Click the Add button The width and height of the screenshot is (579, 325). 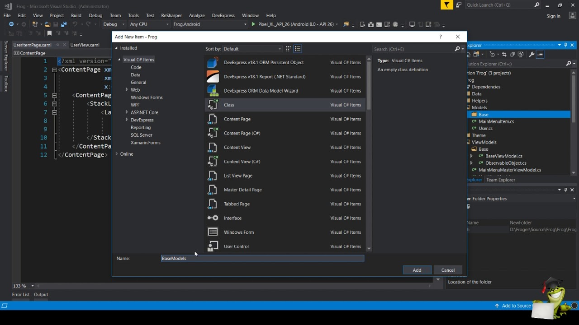tap(417, 270)
